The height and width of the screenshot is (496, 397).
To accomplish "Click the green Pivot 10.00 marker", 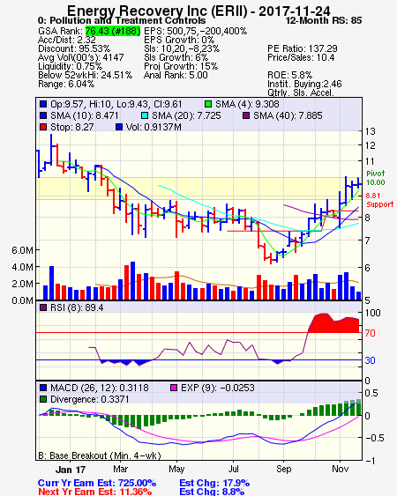I will [376, 178].
